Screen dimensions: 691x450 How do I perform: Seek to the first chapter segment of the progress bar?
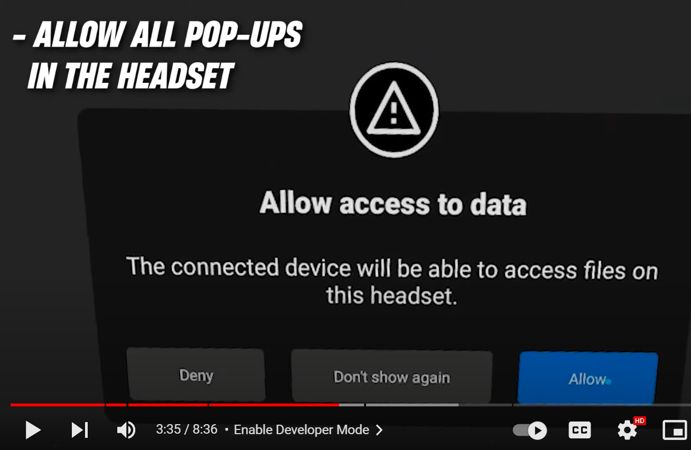pos(57,405)
